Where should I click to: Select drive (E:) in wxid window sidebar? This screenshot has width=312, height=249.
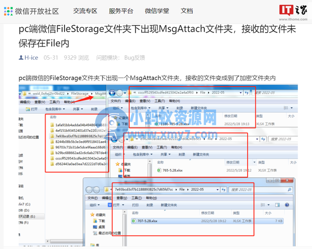click(x=31, y=216)
